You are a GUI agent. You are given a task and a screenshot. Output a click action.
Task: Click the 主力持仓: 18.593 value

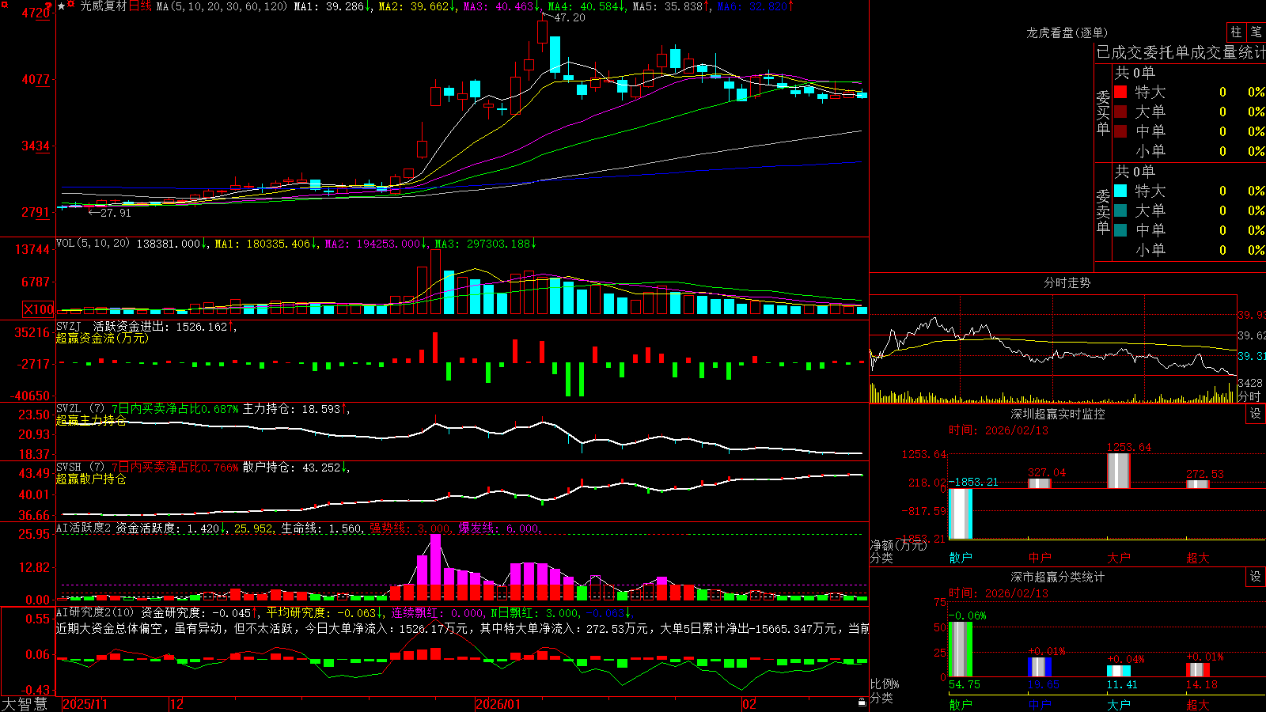(x=291, y=409)
